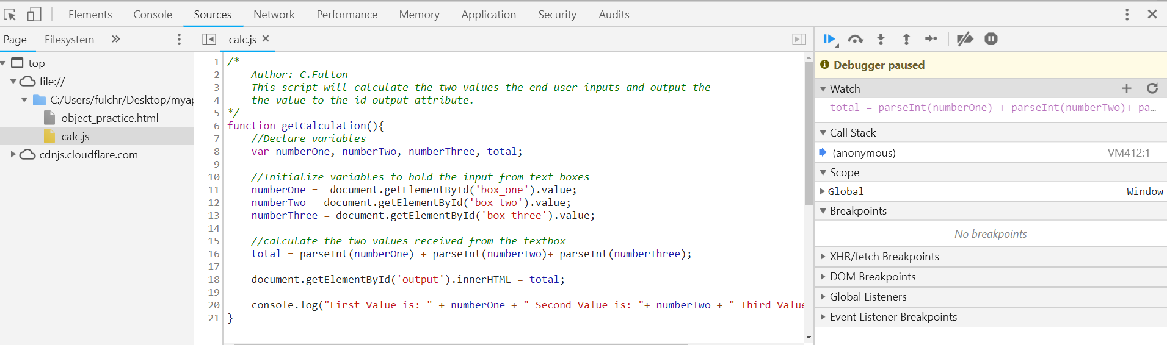Click line number 20 in the gutter
1167x345 pixels.
214,305
